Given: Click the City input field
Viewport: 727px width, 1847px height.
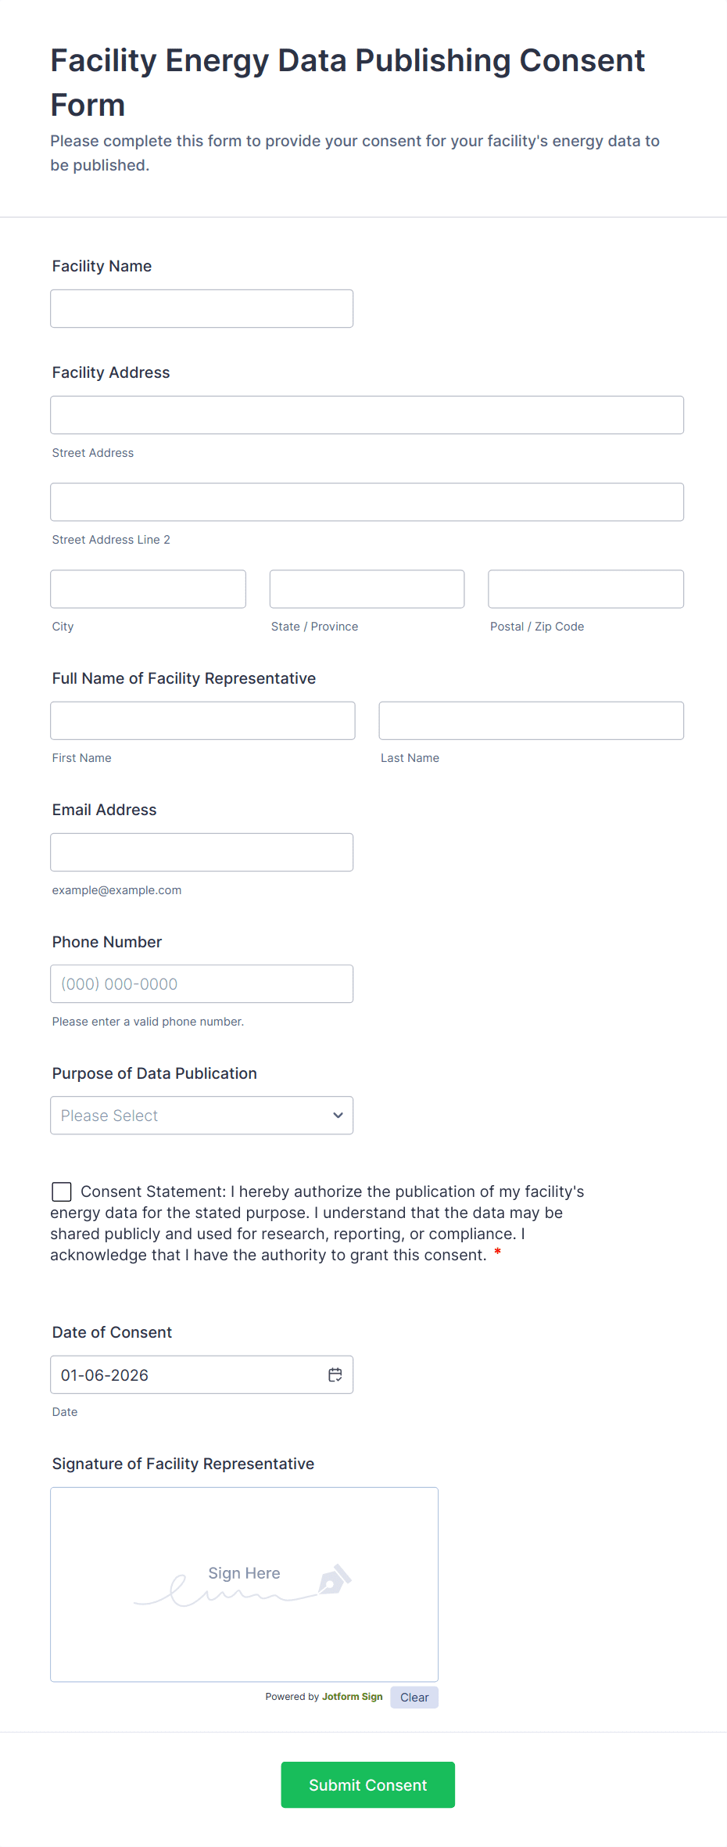Looking at the screenshot, I should [x=148, y=589].
